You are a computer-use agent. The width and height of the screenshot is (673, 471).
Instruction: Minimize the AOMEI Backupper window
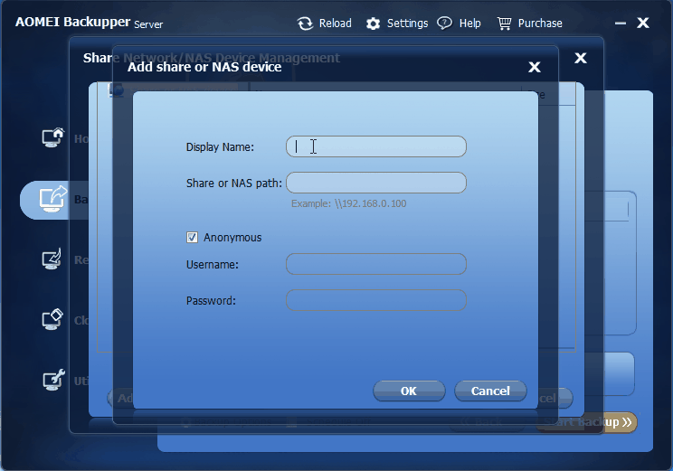pyautogui.click(x=621, y=24)
